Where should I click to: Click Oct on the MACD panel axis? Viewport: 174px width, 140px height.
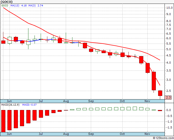122,134
